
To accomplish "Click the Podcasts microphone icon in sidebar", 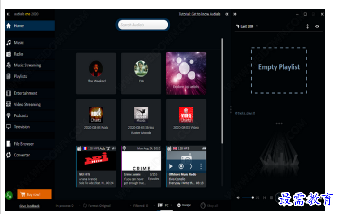I will tap(9, 115).
